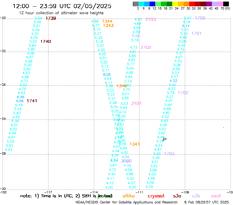The height and width of the screenshot is (205, 233).
Task: Click the swot legend label
Action: (x=216, y=196)
